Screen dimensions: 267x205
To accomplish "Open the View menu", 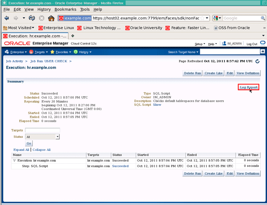I will [x=29, y=9].
